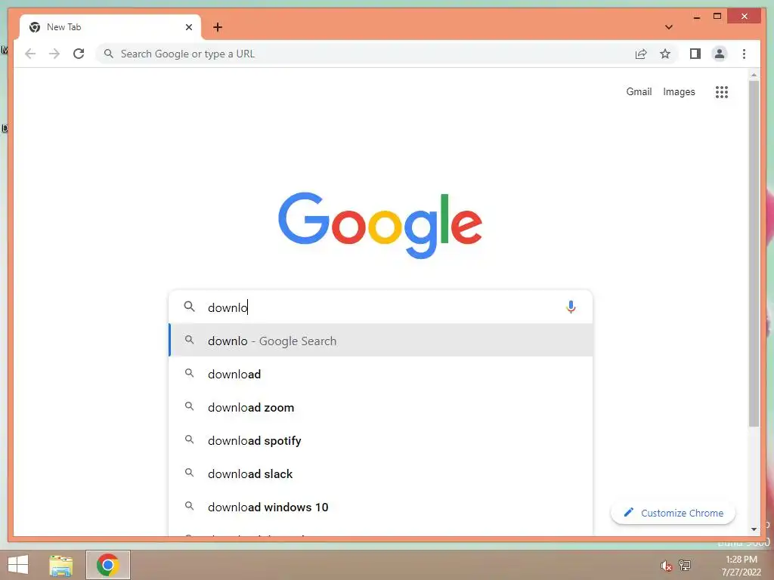774x580 pixels.
Task: Open a new tab with the plus button
Action: tap(218, 27)
